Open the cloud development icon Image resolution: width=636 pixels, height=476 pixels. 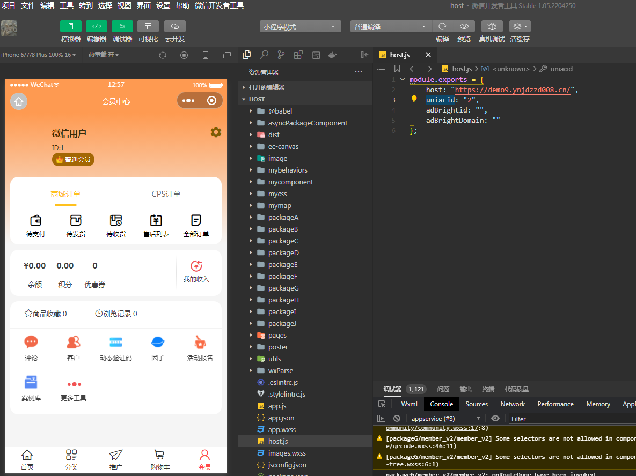tap(175, 26)
